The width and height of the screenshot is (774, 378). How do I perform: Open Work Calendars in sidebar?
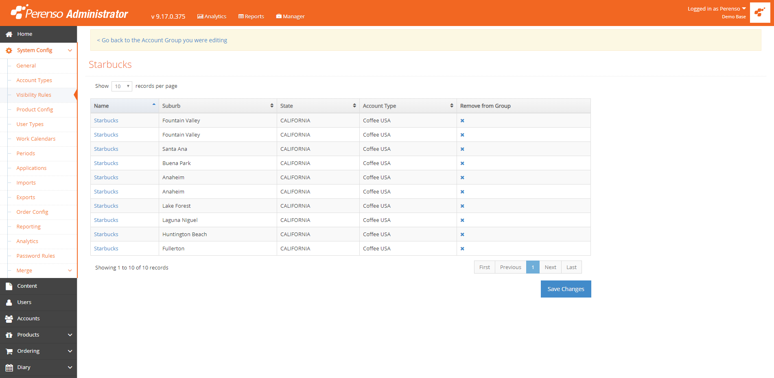(x=36, y=139)
